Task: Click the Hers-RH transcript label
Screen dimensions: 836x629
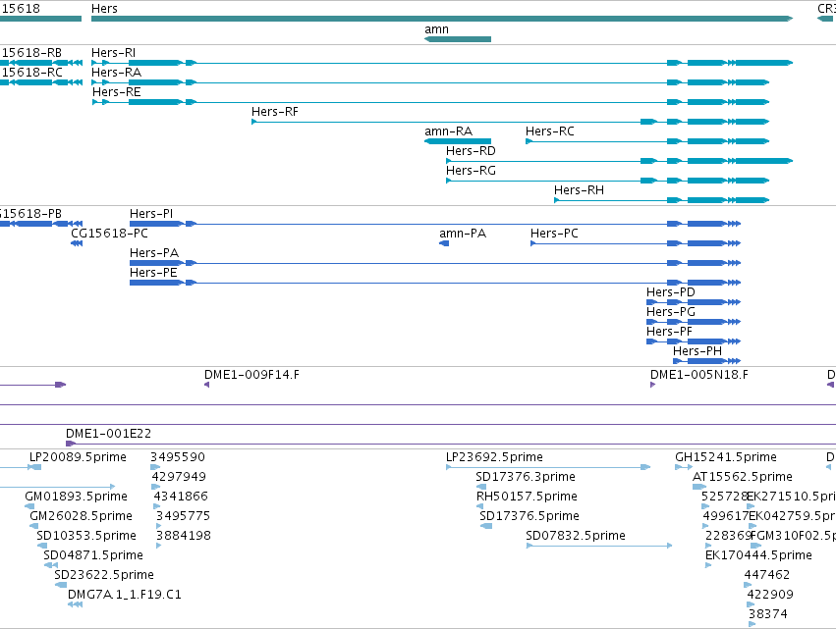Action: (x=579, y=190)
